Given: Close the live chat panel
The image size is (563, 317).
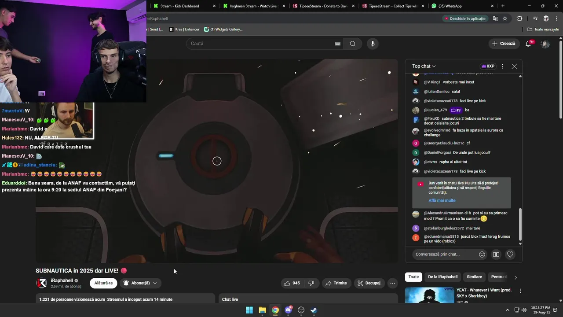Looking at the screenshot, I should coord(514,66).
